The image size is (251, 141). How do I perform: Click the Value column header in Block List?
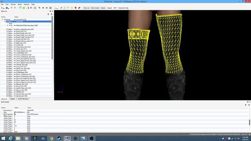(x=16, y=17)
